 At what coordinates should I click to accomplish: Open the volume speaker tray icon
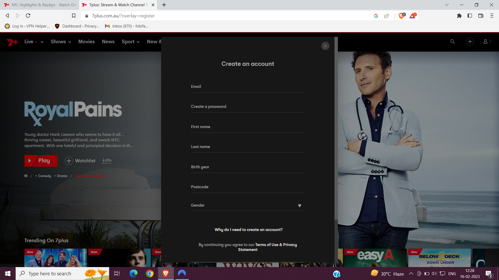click(x=434, y=274)
